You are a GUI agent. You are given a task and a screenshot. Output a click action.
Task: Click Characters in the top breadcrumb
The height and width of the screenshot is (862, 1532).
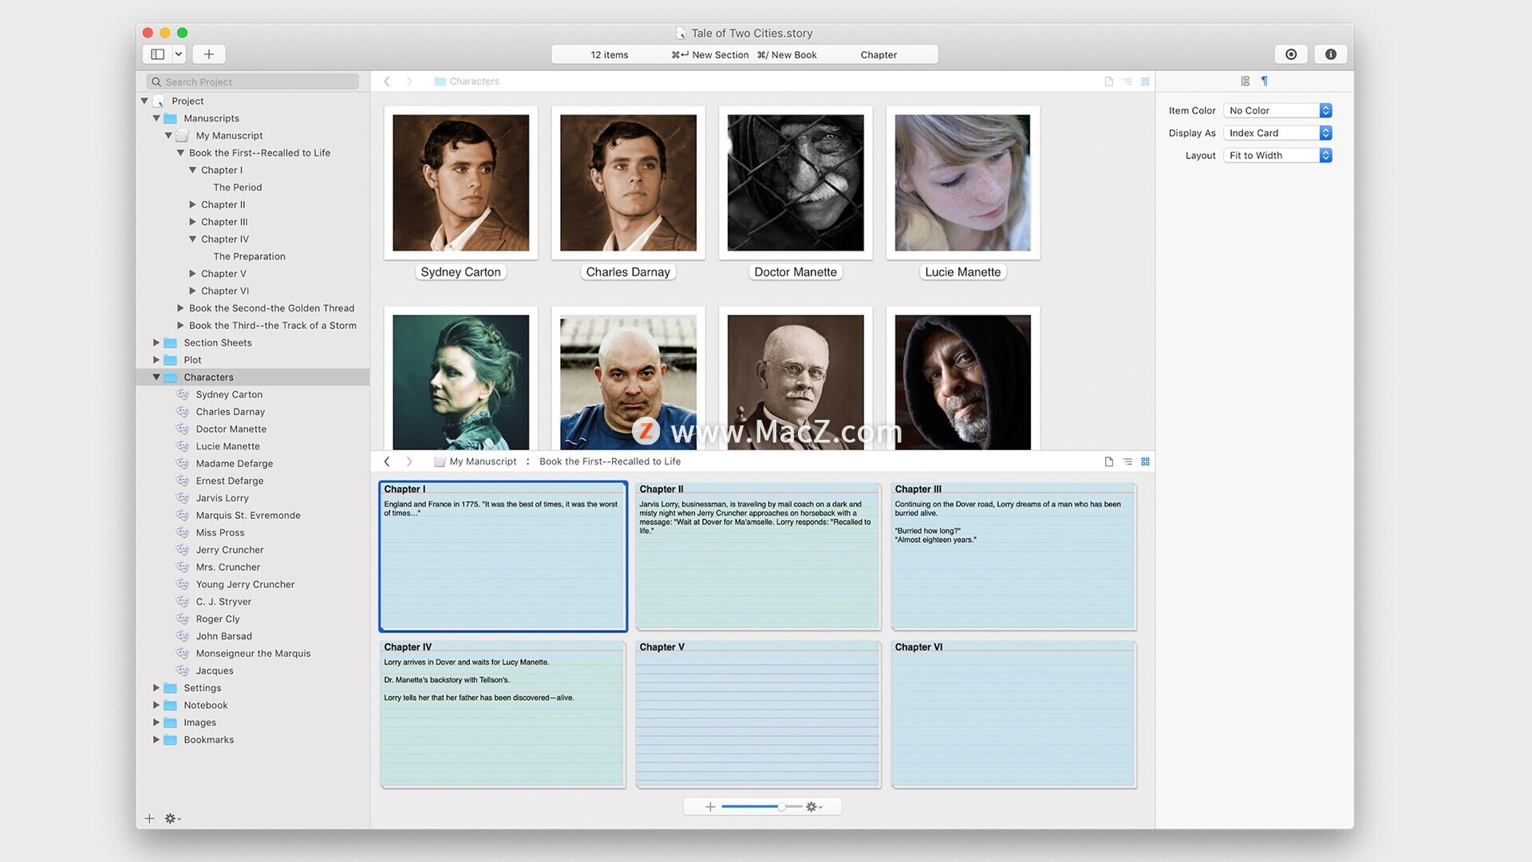pos(474,81)
